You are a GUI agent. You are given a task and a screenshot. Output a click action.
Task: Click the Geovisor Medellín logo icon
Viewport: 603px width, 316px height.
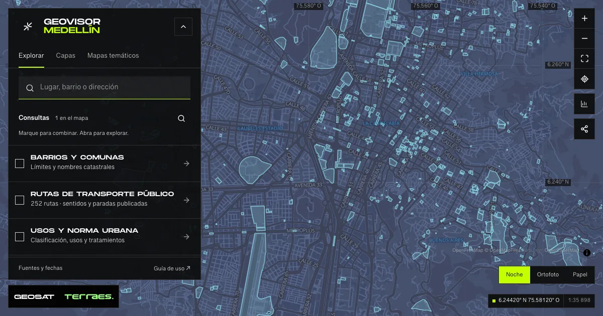pyautogui.click(x=28, y=26)
